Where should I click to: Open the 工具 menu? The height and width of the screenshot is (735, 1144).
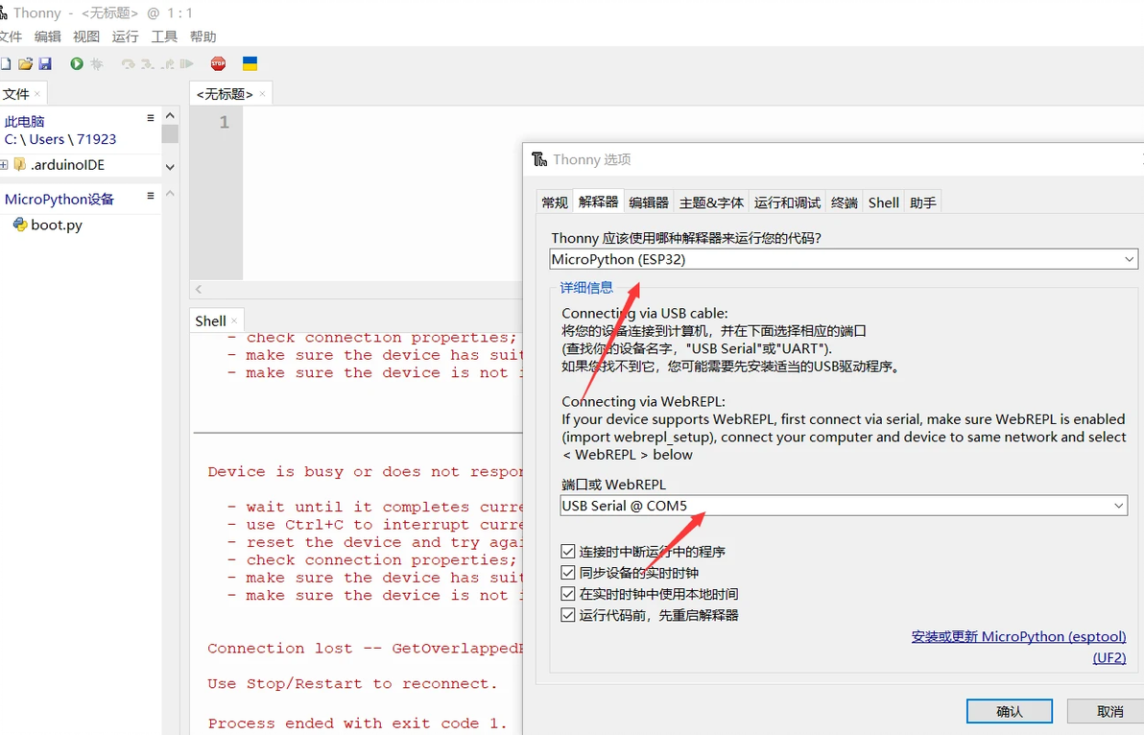[164, 36]
